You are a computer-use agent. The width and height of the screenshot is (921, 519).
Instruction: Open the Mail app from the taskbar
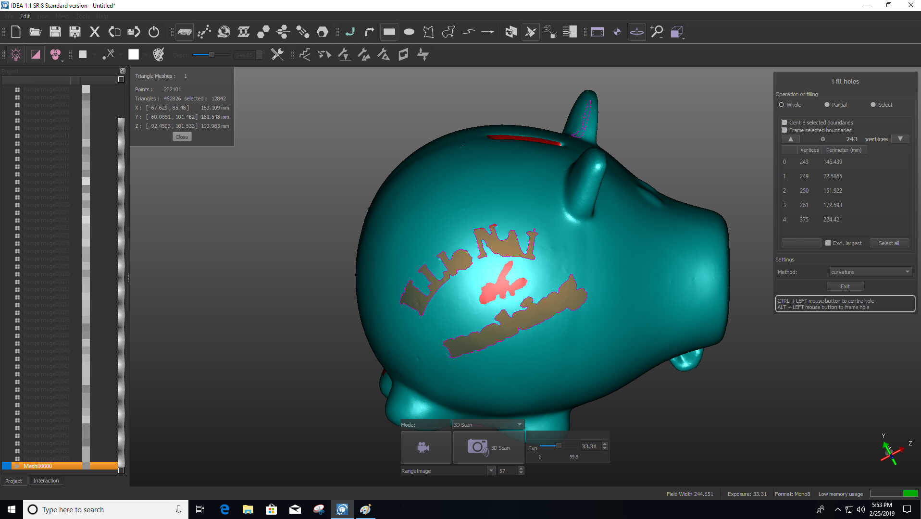(x=295, y=509)
